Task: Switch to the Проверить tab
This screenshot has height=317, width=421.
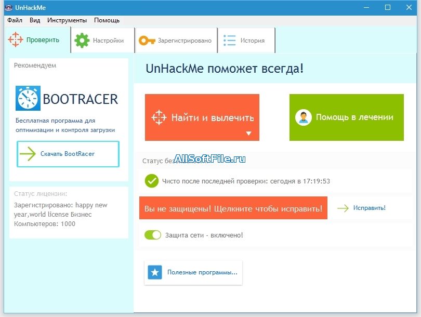Action: [x=37, y=40]
